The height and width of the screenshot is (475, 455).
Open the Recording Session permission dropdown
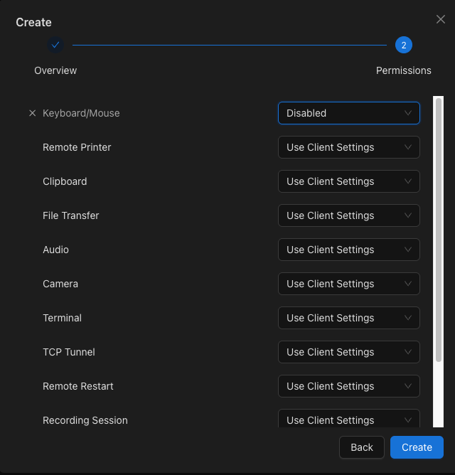click(349, 419)
